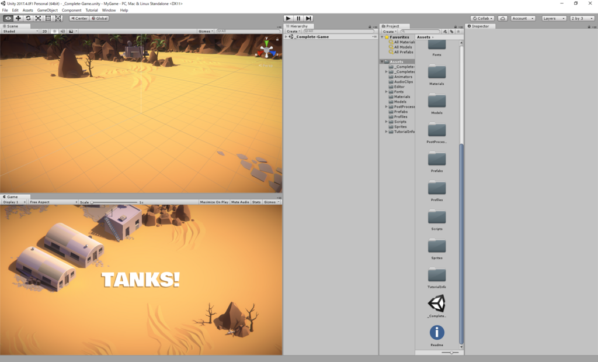Open the File menu
Image resolution: width=598 pixels, height=362 pixels.
point(5,11)
